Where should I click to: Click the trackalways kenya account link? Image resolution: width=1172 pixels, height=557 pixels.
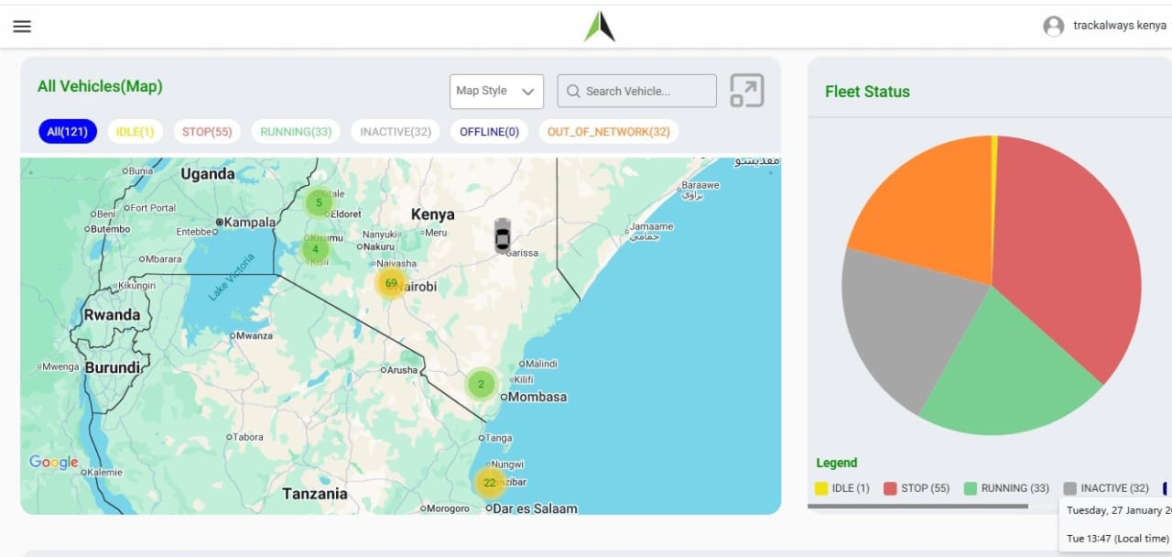click(1123, 26)
